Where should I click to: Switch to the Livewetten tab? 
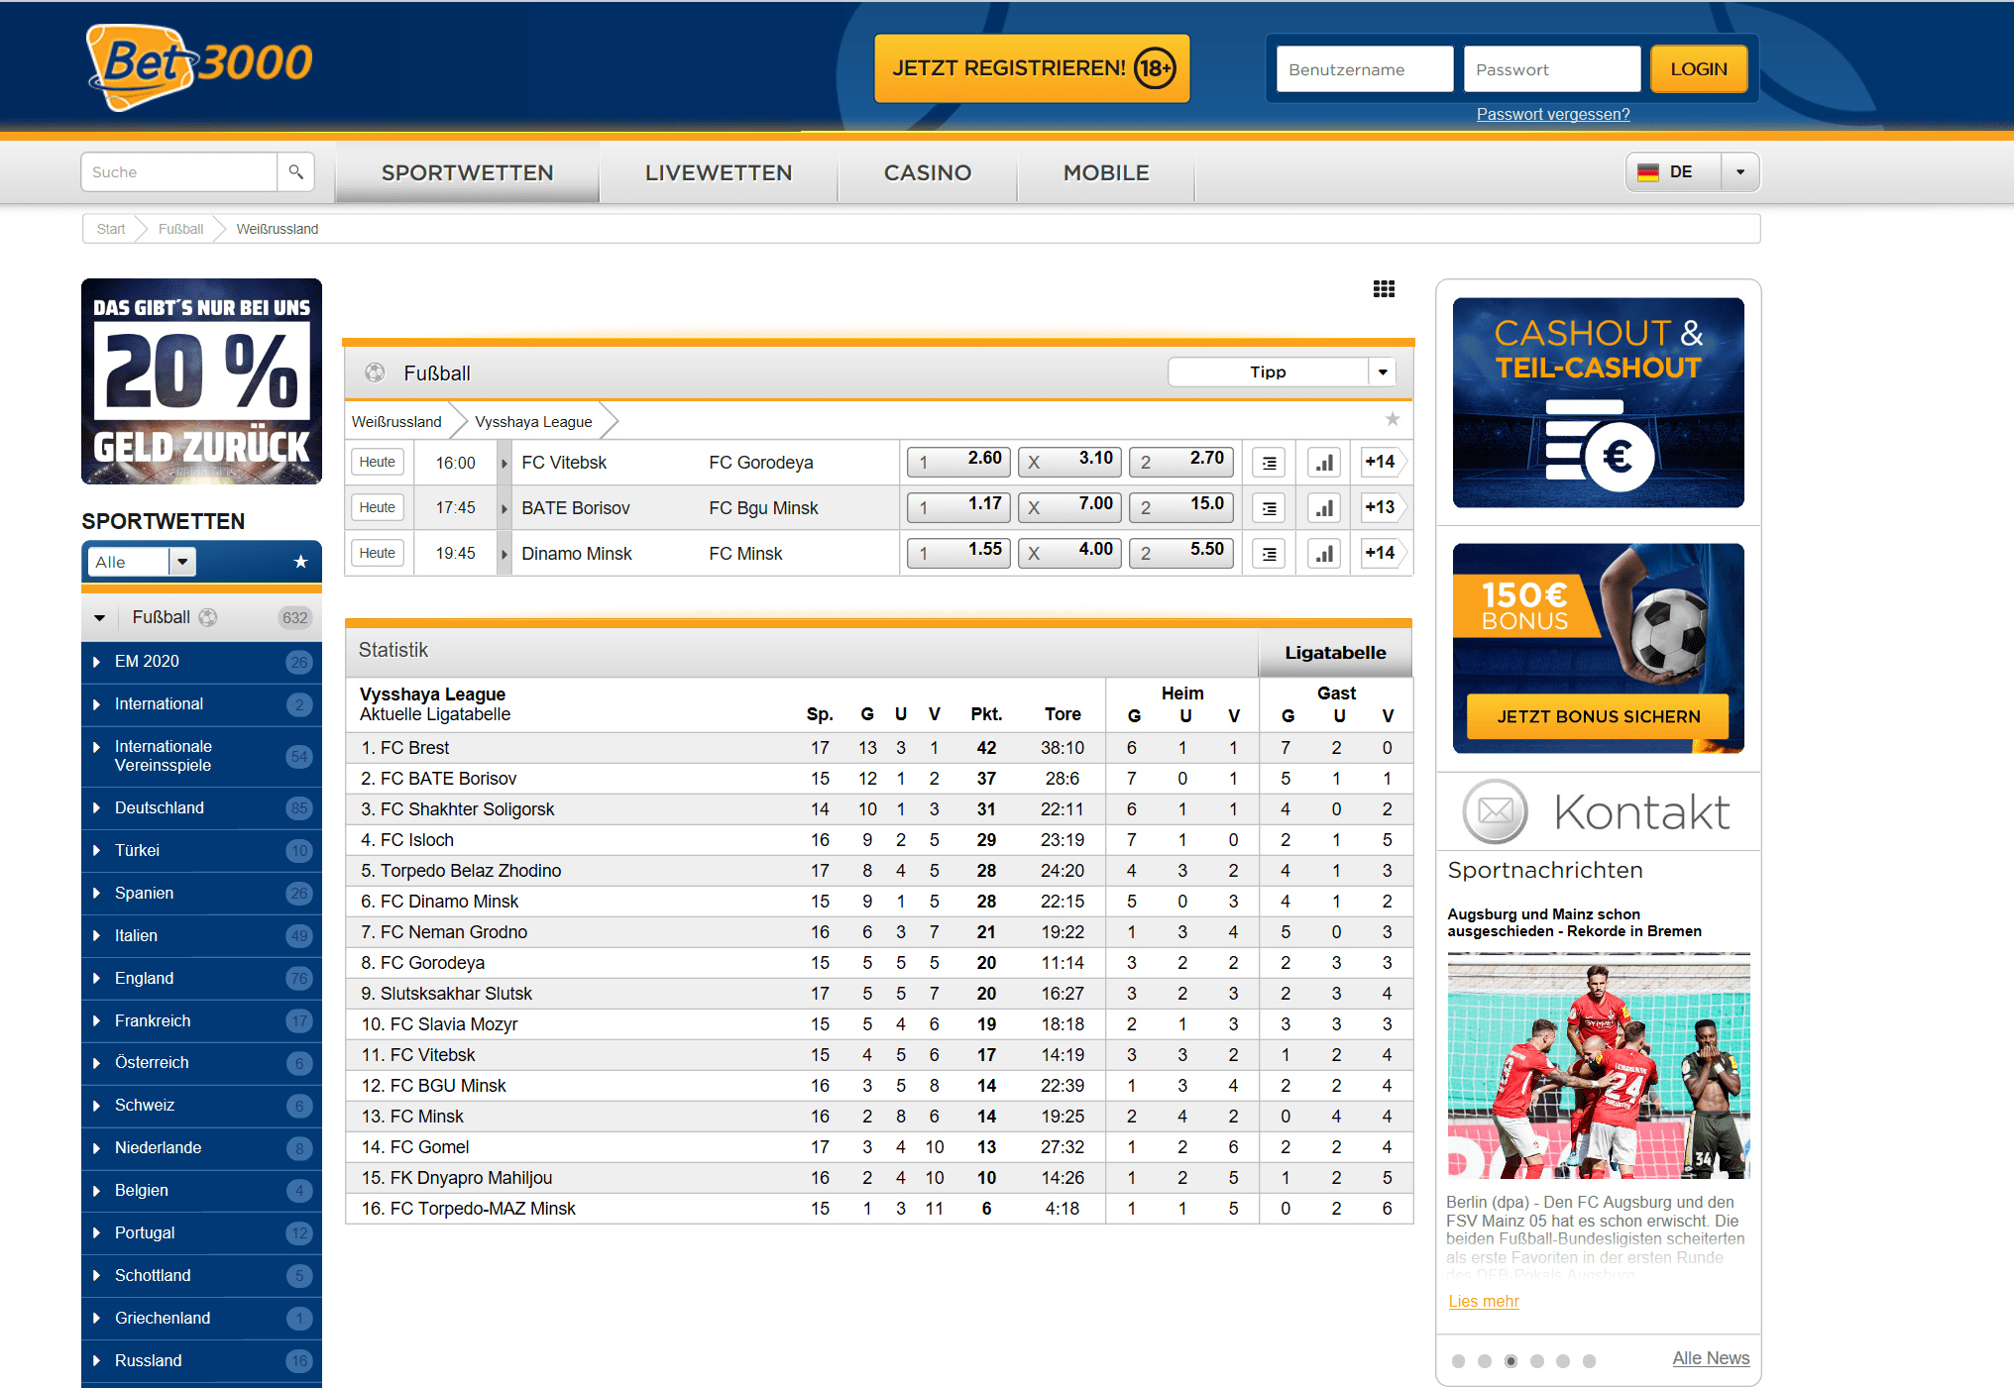[719, 172]
